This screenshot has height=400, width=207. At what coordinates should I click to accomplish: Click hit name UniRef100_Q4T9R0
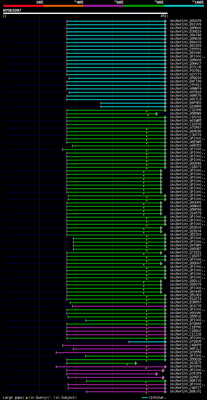point(186,246)
